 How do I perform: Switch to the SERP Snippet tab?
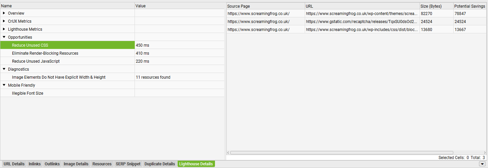pos(128,164)
